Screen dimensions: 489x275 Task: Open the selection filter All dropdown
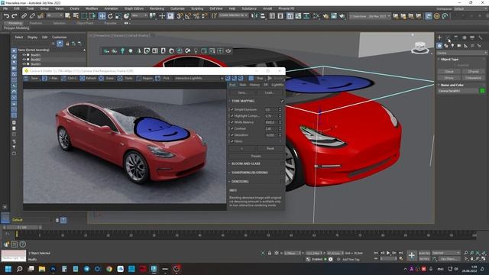55,15
